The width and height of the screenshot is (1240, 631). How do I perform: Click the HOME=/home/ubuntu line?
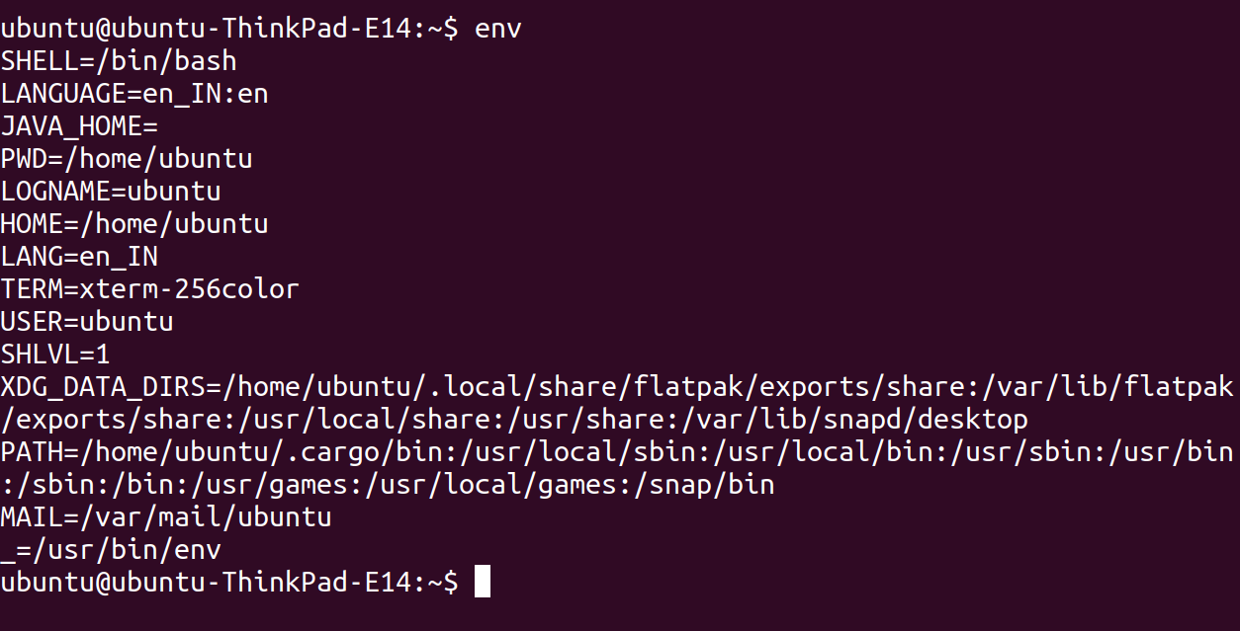point(134,224)
